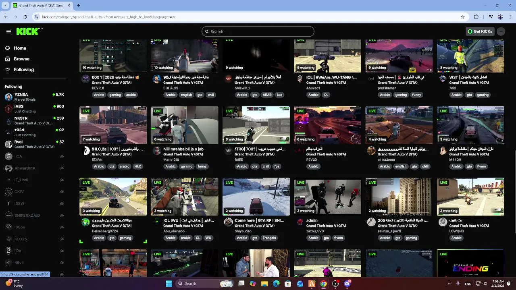View site information icon in address bar
Screen dimensions: 516x290
37,17
